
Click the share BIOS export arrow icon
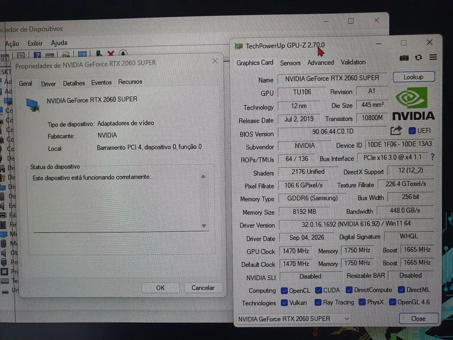(396, 131)
